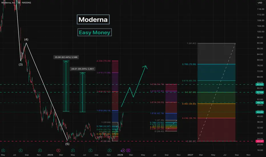Viewport: 266px width, 157px height.
Task: Click the 43.00 current price label
Action: [260, 112]
